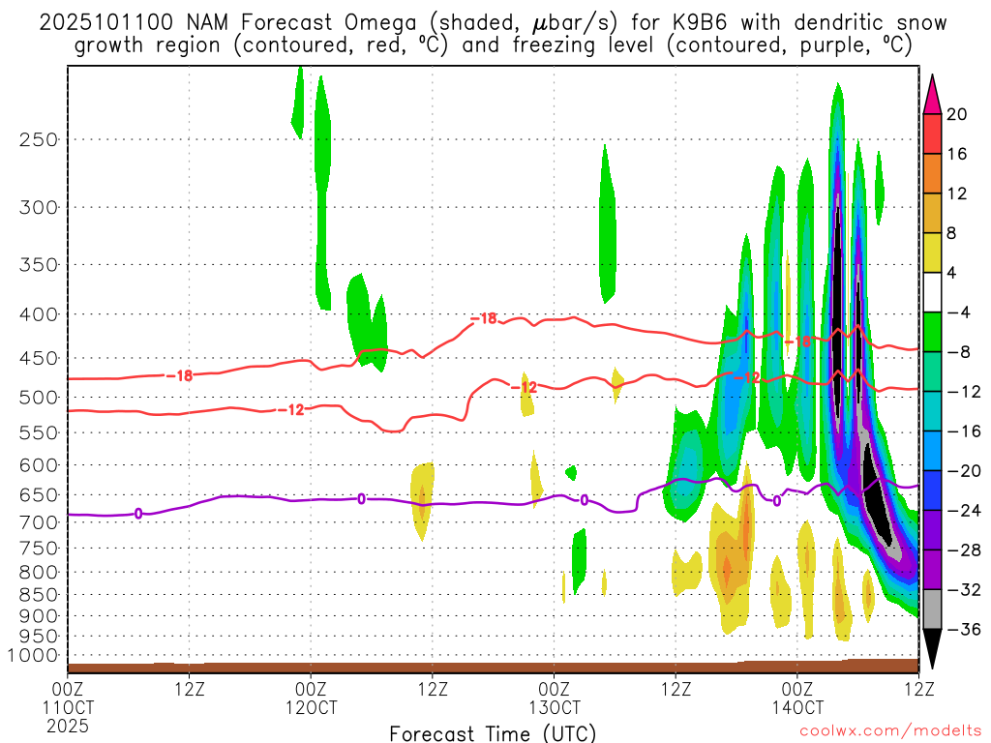Open the coolwx.com/modelts link
The height and width of the screenshot is (743, 991).
pyautogui.click(x=890, y=731)
